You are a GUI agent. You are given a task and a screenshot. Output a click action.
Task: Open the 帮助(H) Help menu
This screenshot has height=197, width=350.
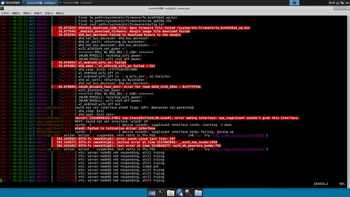pyautogui.click(x=60, y=13)
